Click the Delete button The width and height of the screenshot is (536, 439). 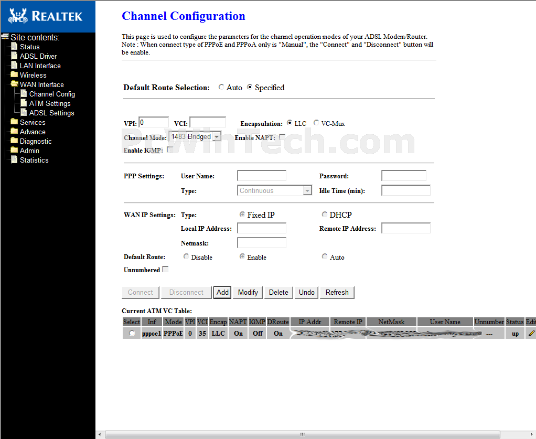(x=278, y=292)
